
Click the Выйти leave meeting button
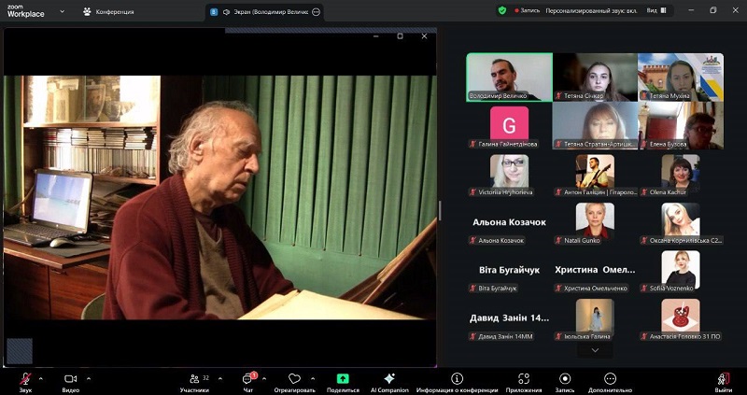click(x=723, y=379)
